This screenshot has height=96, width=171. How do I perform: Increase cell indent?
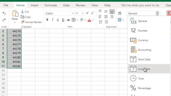pyautogui.click(x=106, y=22)
